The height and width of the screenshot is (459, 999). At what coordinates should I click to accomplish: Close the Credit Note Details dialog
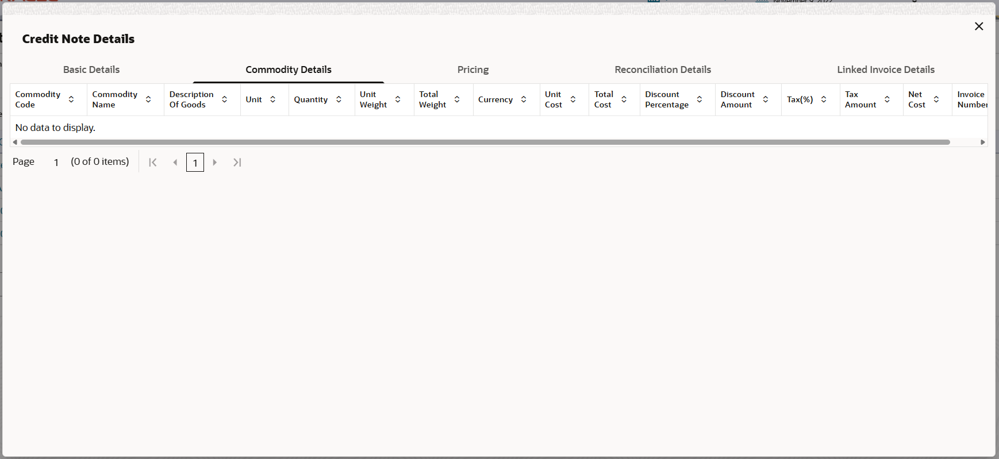pos(979,26)
